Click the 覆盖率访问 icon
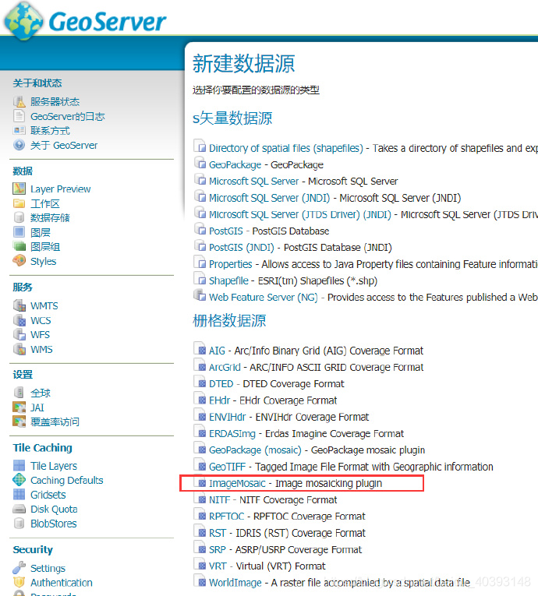Viewport: 538px width, 596px height. point(19,421)
